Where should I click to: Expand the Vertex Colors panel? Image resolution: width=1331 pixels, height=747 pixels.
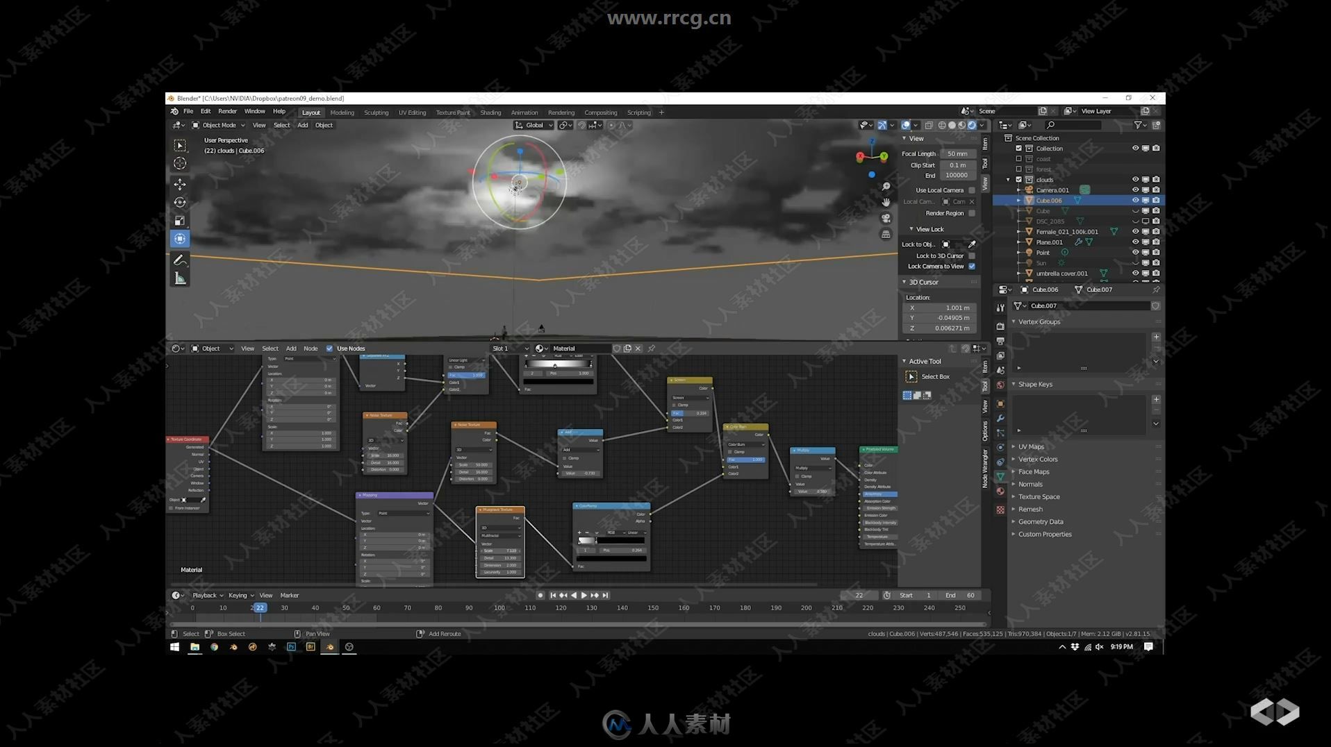pyautogui.click(x=1037, y=460)
